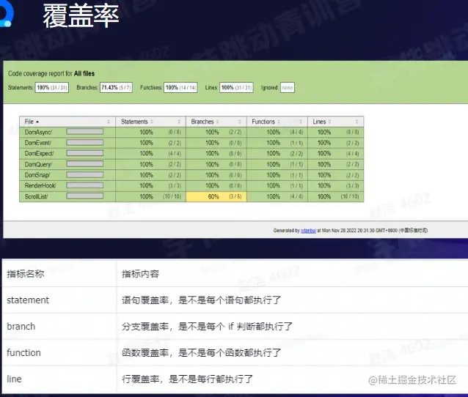Sort the report by File column header
Image resolution: width=468 pixels, height=397 pixels.
click(x=67, y=122)
